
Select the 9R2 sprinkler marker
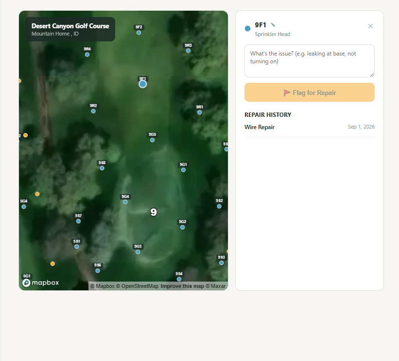pyautogui.click(x=93, y=111)
